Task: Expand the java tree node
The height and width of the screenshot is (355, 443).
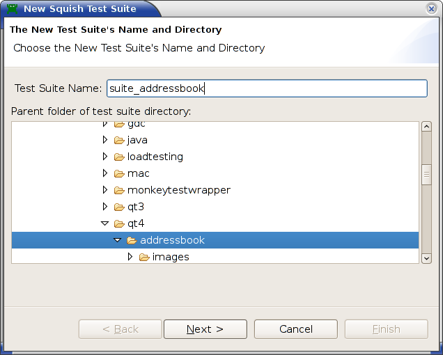Action: [x=105, y=140]
